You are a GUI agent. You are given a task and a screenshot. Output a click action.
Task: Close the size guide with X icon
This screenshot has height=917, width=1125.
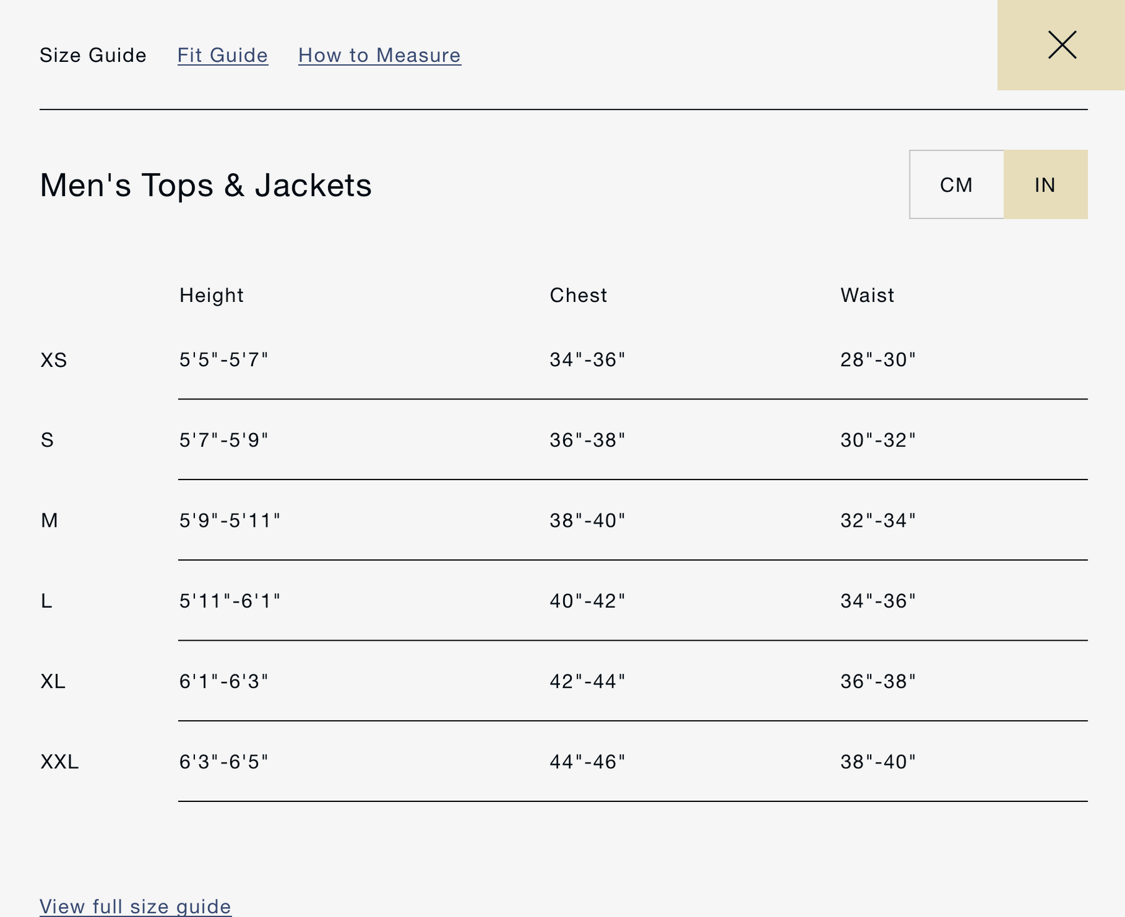coord(1061,45)
